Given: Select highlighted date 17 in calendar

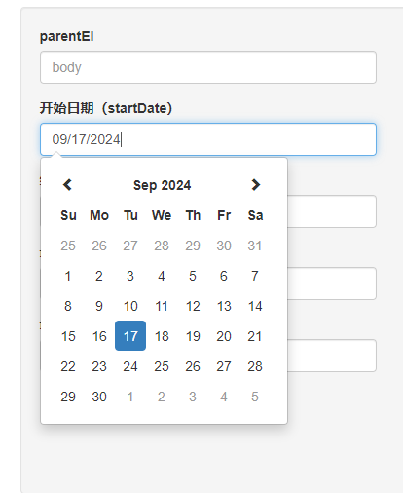Looking at the screenshot, I should (130, 336).
